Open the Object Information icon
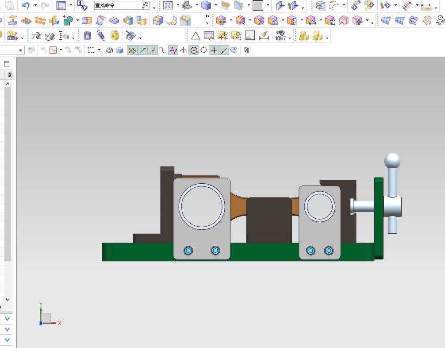This screenshot has width=445, height=348. click(82, 5)
